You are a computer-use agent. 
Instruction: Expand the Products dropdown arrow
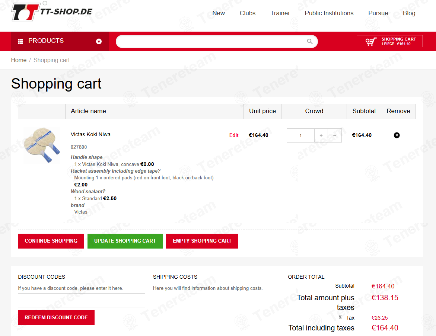point(99,41)
